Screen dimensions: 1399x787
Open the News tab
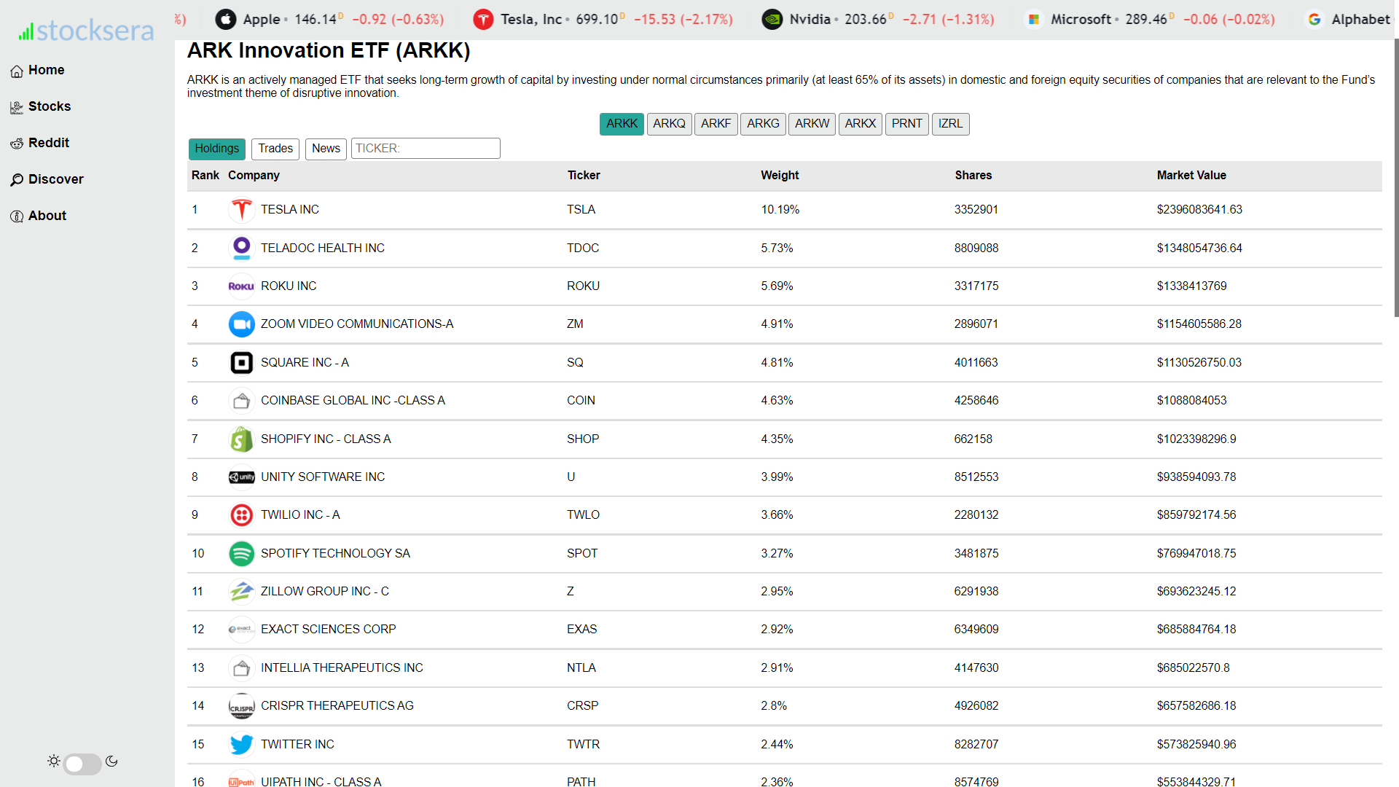pos(326,149)
